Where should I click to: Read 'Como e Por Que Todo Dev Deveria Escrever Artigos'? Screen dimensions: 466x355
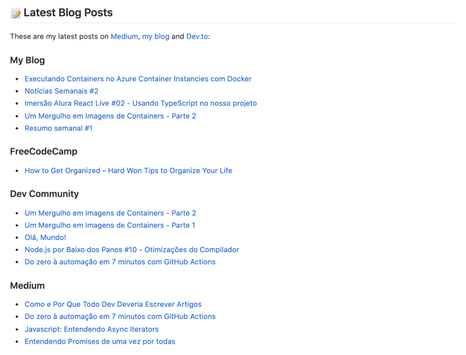(x=113, y=305)
